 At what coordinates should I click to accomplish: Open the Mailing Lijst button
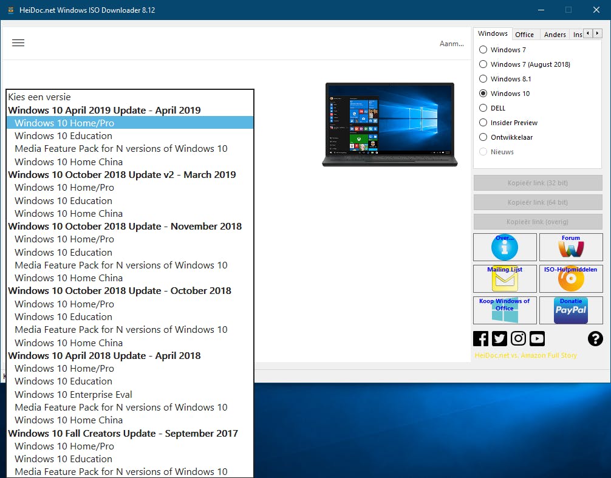coord(505,278)
